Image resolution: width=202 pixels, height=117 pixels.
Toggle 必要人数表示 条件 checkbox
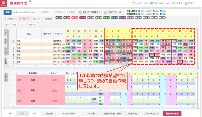coord(154,11)
